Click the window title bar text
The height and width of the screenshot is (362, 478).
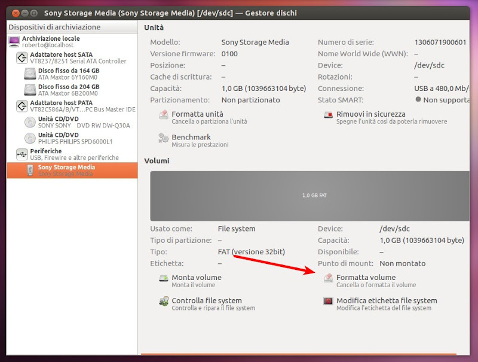[x=170, y=13]
